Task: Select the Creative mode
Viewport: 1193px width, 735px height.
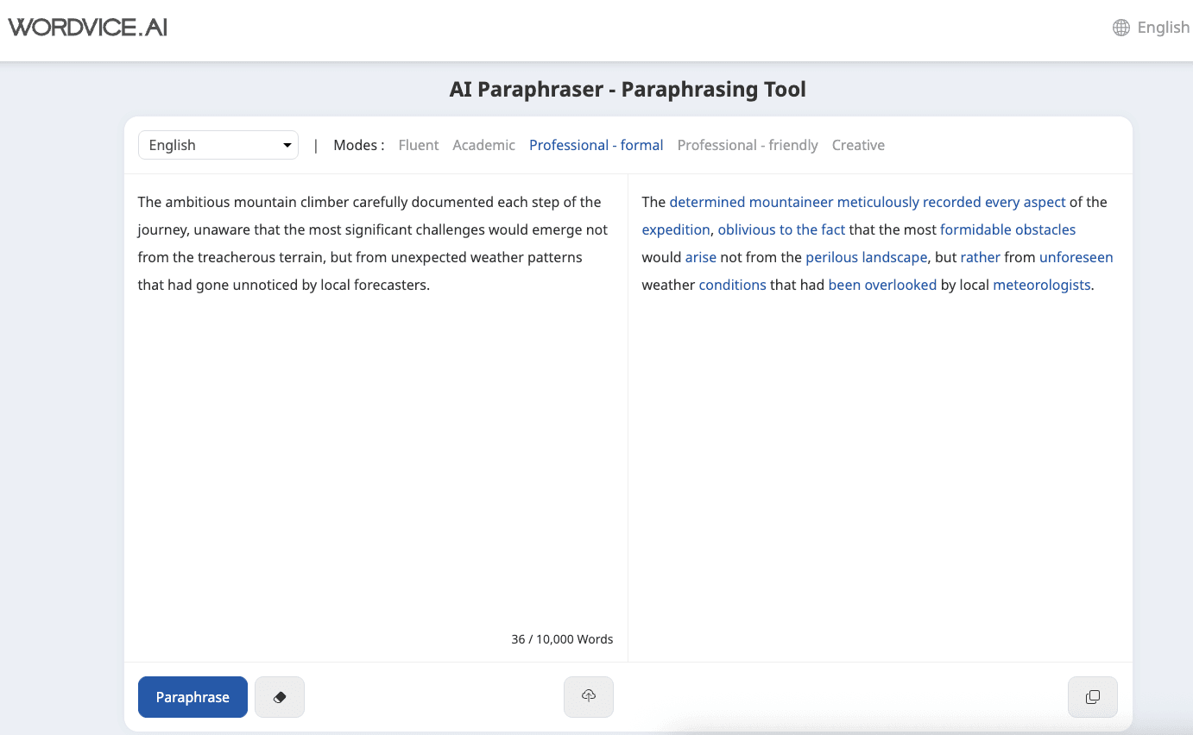Action: coord(858,145)
